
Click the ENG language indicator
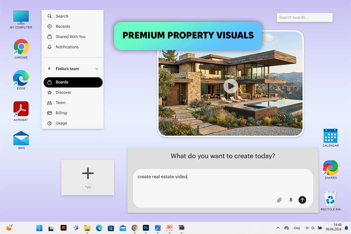pyautogui.click(x=297, y=228)
